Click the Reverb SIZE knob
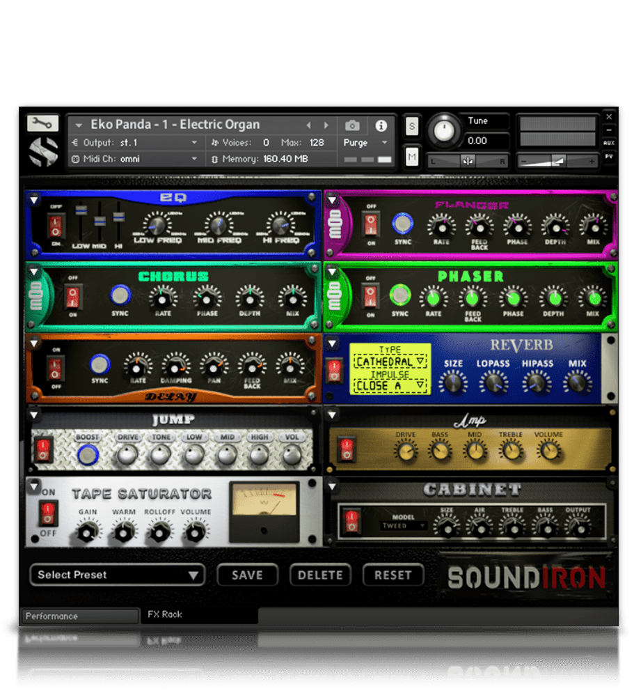The height and width of the screenshot is (698, 634). coord(452,382)
